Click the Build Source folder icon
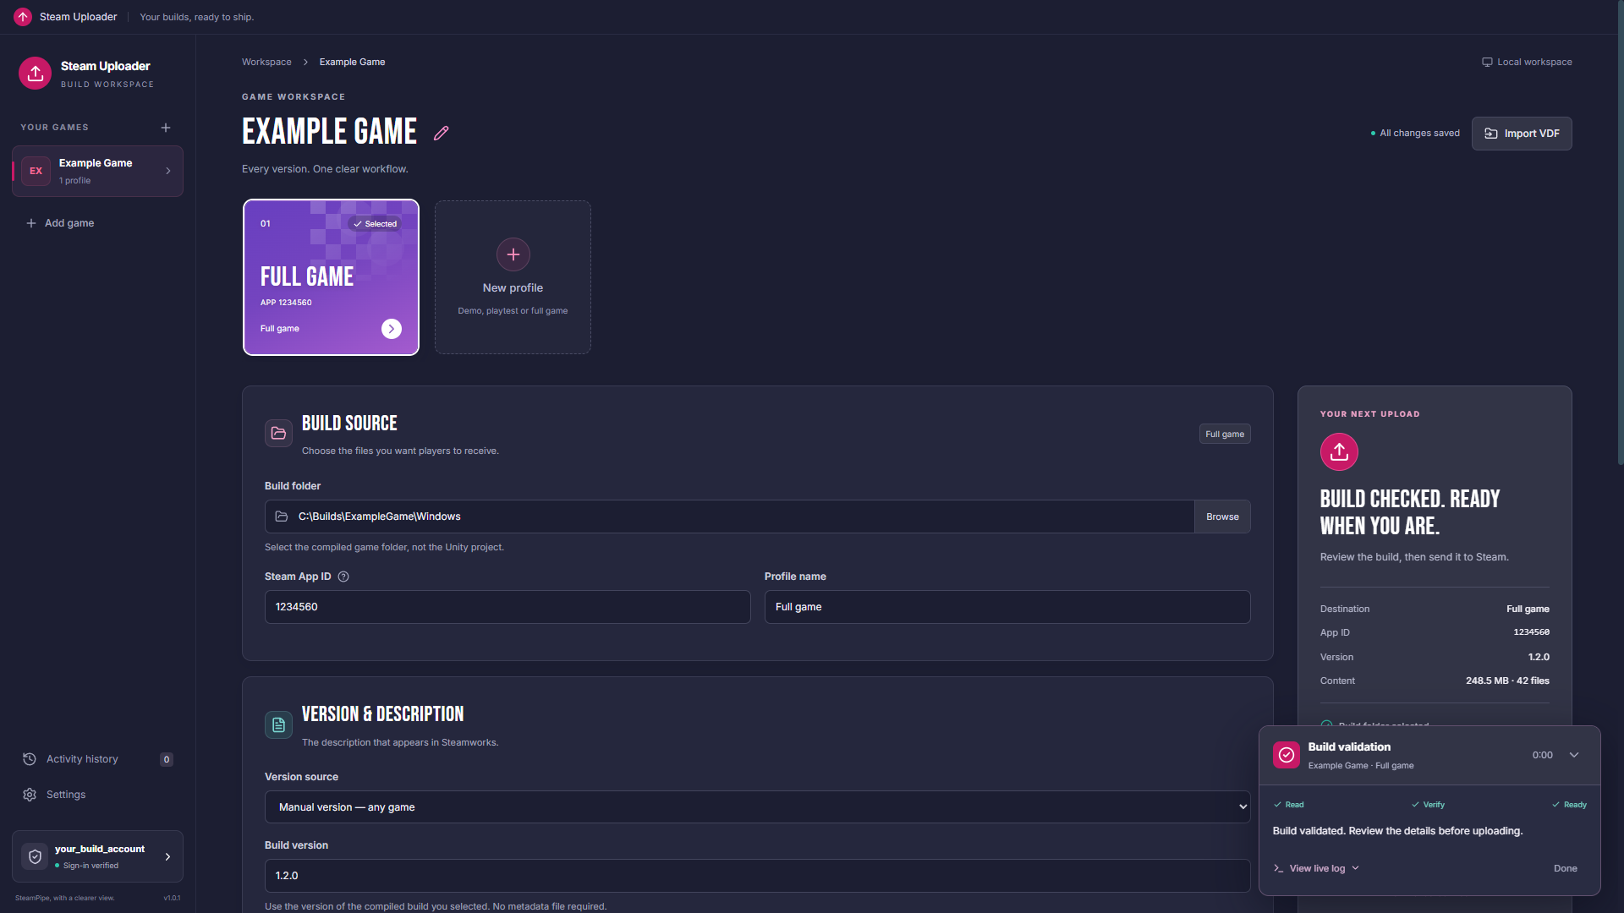This screenshot has height=913, width=1624. 278,433
